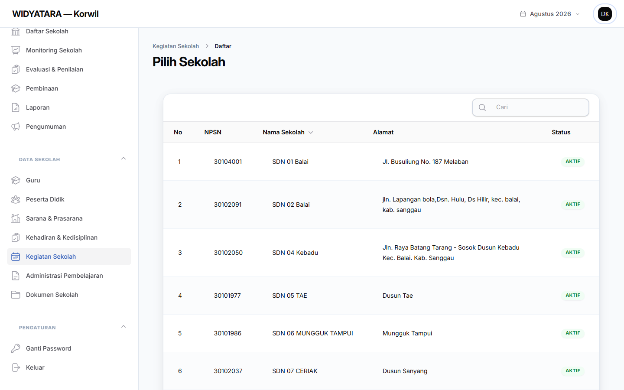Select SDN 05 TAE school name

pos(289,296)
